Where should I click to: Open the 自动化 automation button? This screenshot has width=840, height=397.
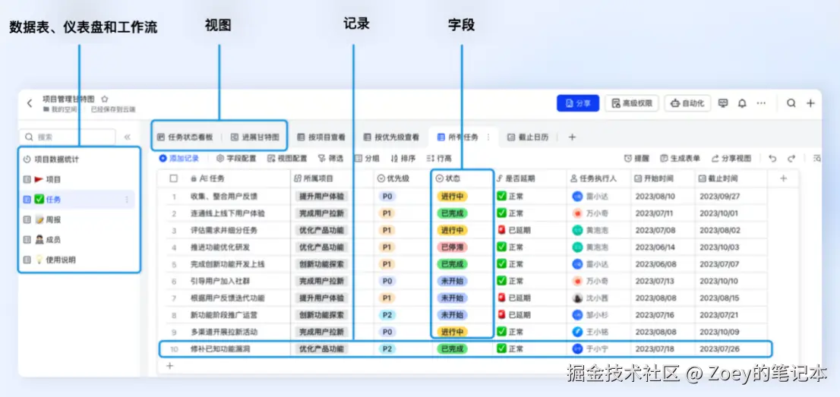tap(688, 103)
